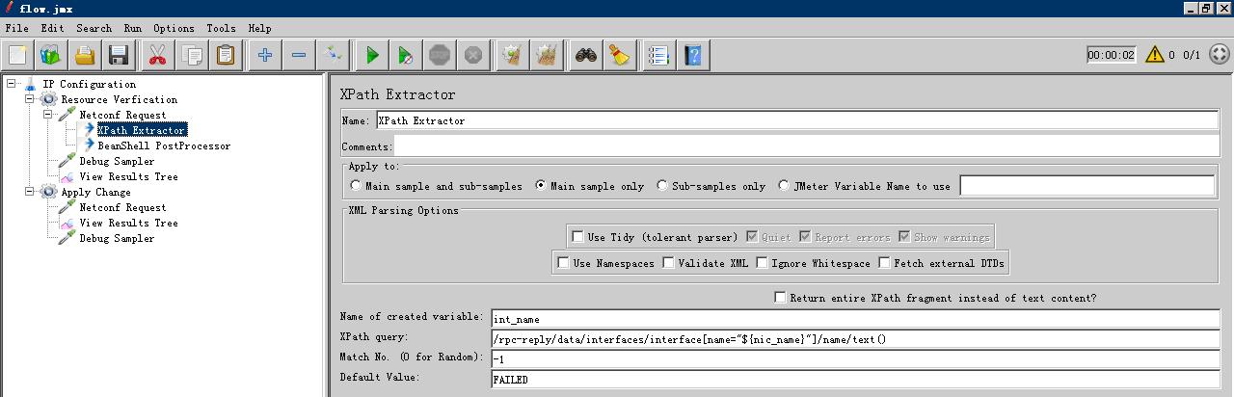The height and width of the screenshot is (397, 1234).
Task: Enable Return entire XPath fragment option
Action: click(780, 298)
